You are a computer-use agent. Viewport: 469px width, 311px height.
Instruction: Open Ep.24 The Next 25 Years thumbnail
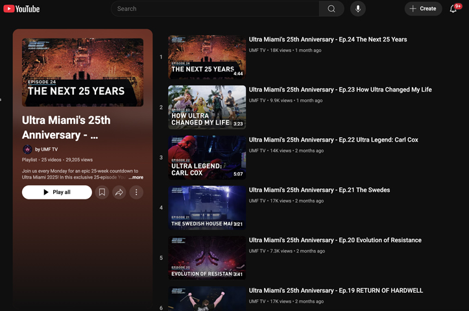pos(207,57)
